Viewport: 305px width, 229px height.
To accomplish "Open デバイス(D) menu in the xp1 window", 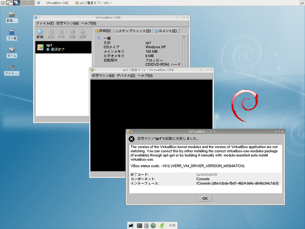I will pyautogui.click(x=126, y=76).
